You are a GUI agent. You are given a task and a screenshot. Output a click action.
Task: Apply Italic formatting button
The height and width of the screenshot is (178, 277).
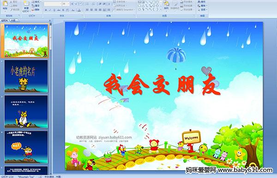(x=50, y=10)
